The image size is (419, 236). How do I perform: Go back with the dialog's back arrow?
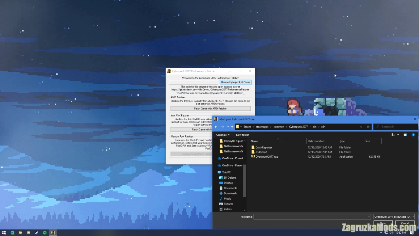pos(216,127)
